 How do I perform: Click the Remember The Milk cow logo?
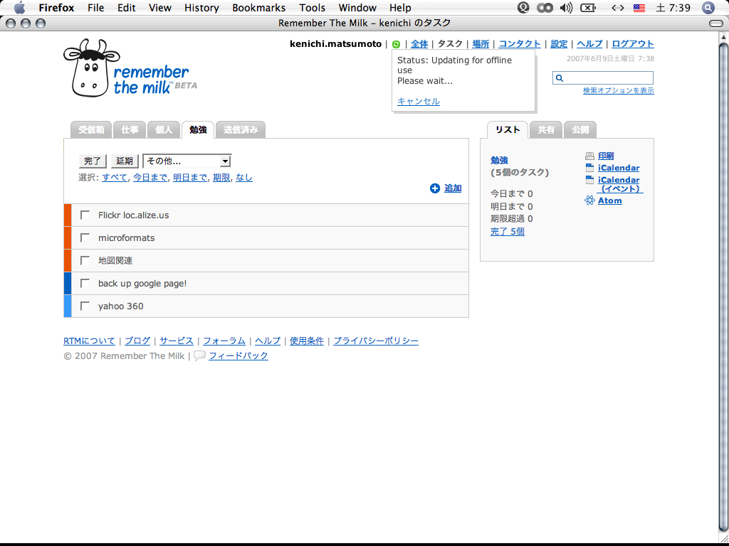(x=92, y=68)
